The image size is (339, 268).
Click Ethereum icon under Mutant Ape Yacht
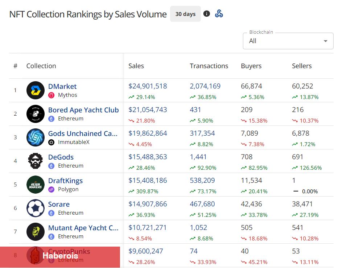[x=51, y=237]
